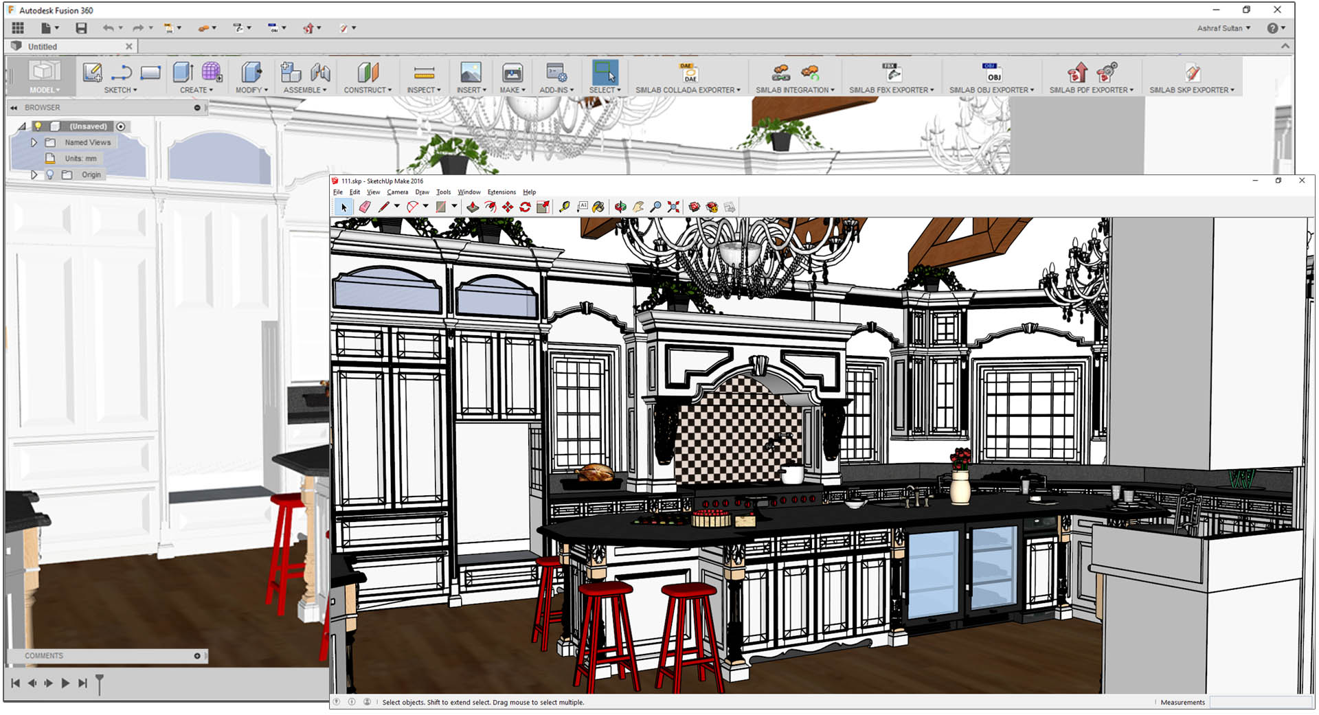Redo the last Fusion 360 action
The height and width of the screenshot is (715, 1319).
138,28
